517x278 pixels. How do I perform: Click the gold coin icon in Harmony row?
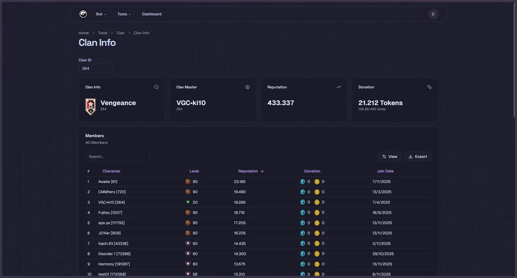[317, 264]
